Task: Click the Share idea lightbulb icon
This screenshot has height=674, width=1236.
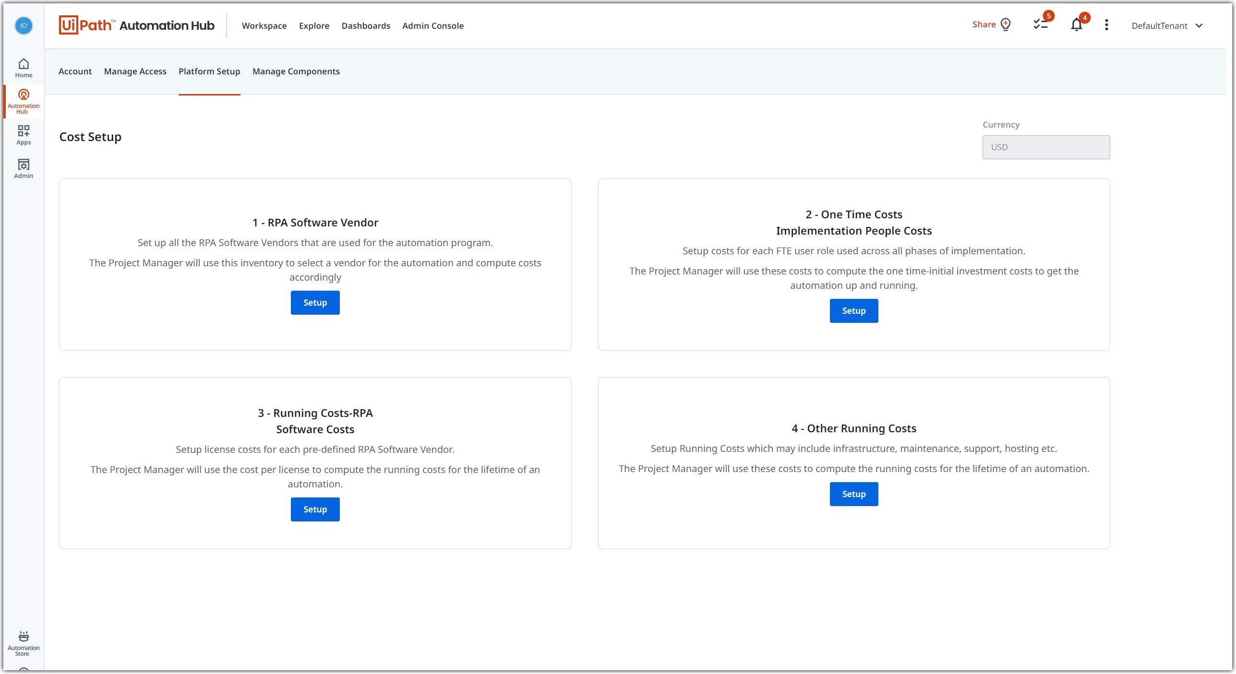Action: (1006, 24)
